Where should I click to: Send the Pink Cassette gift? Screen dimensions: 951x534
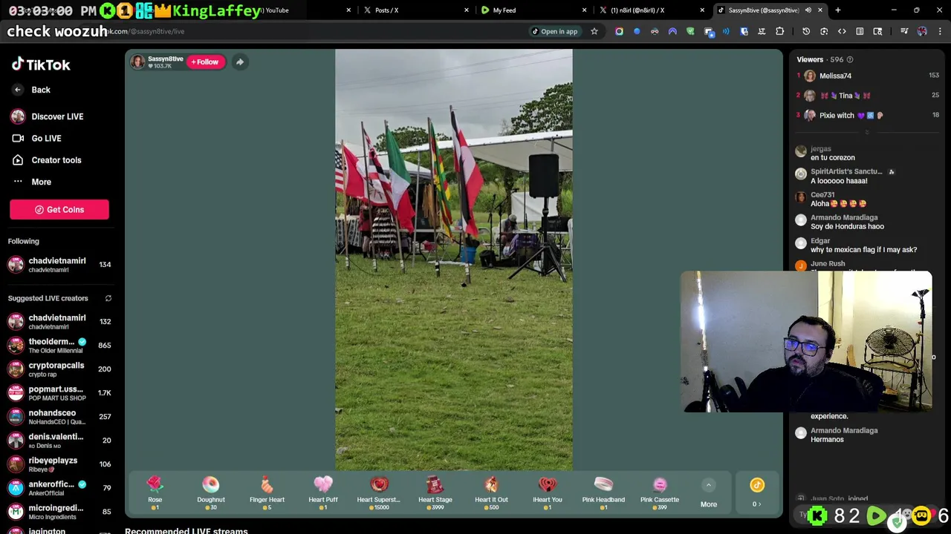(x=660, y=493)
